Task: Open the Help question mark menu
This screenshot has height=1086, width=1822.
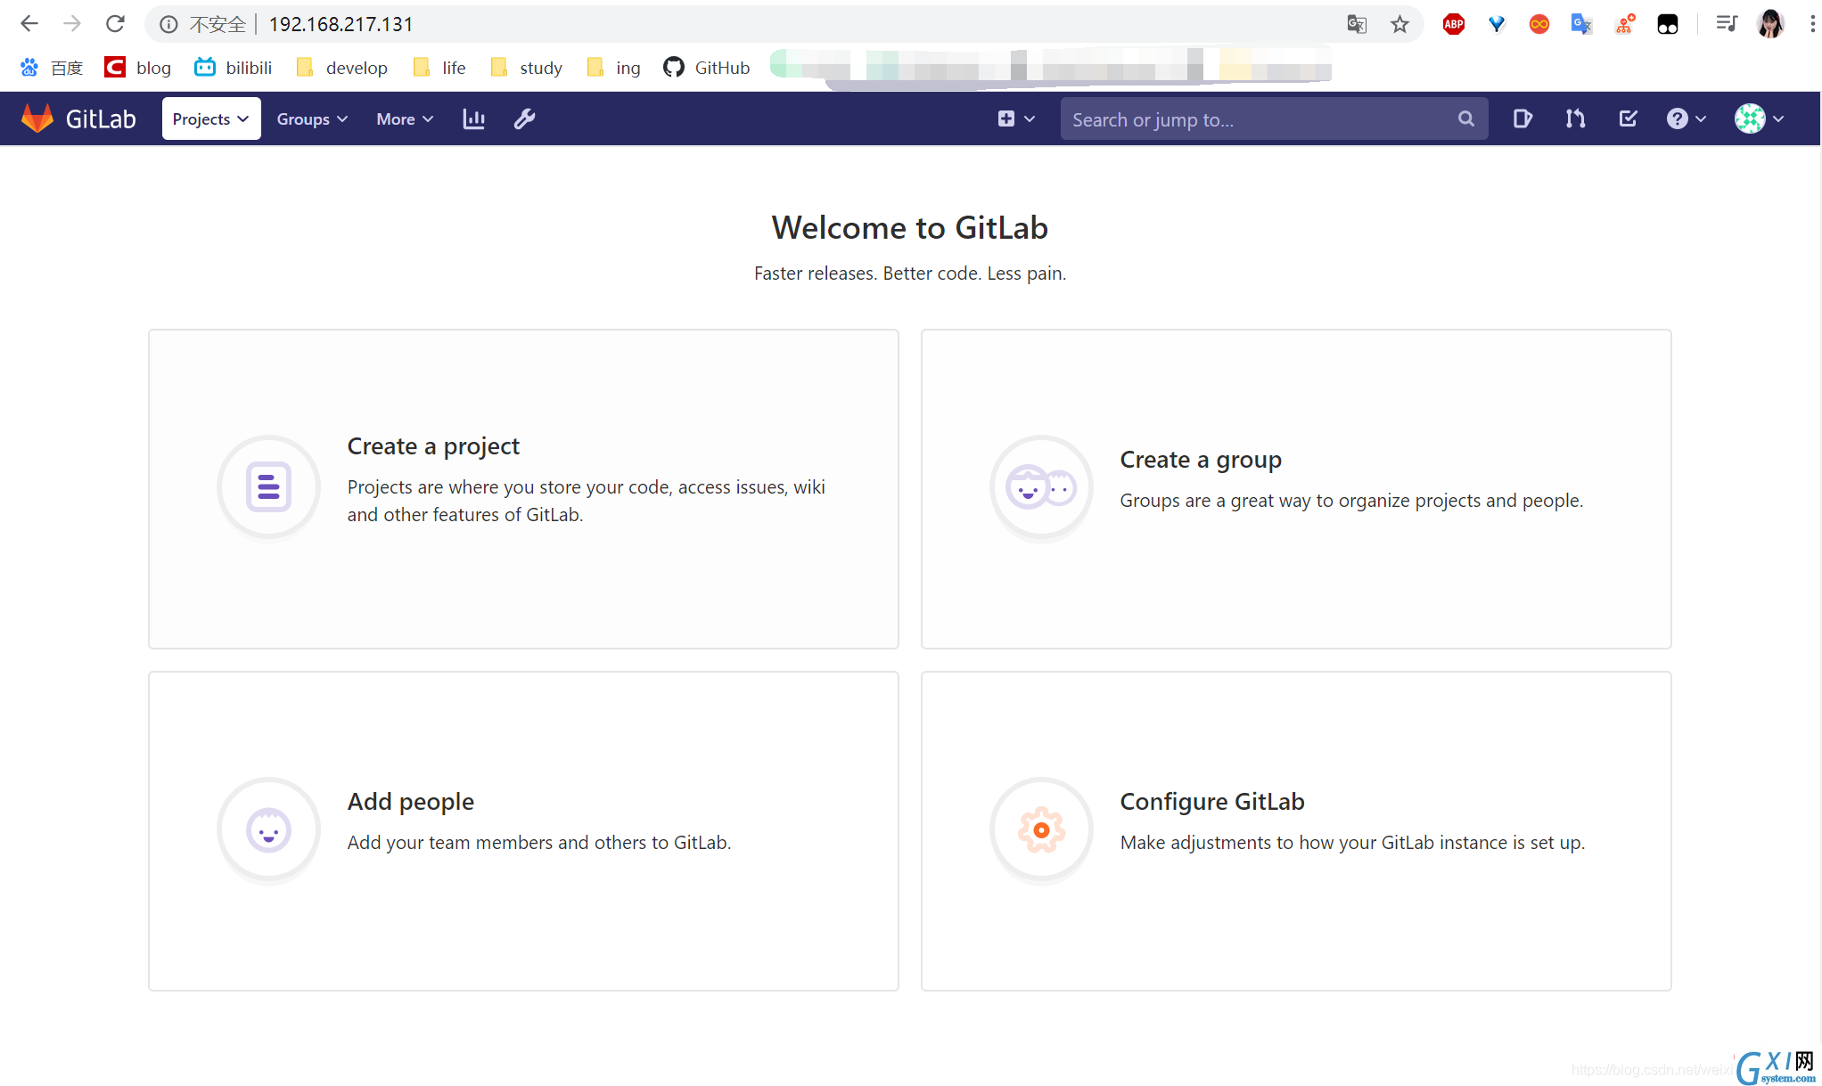Action: pos(1686,118)
